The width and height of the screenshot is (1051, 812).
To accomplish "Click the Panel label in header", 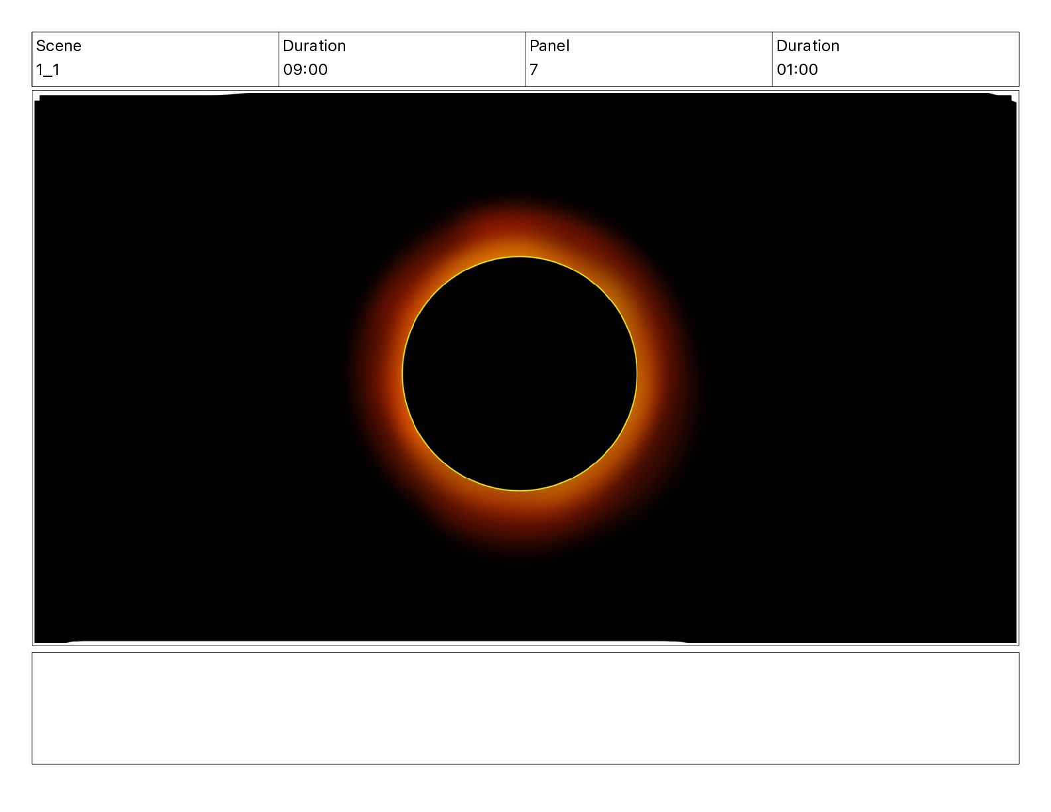I will (549, 46).
